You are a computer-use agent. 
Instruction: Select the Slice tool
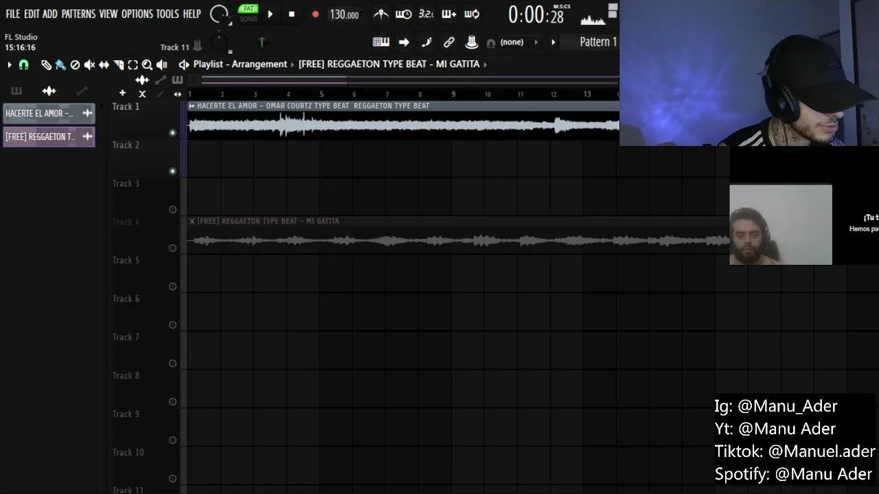[118, 64]
